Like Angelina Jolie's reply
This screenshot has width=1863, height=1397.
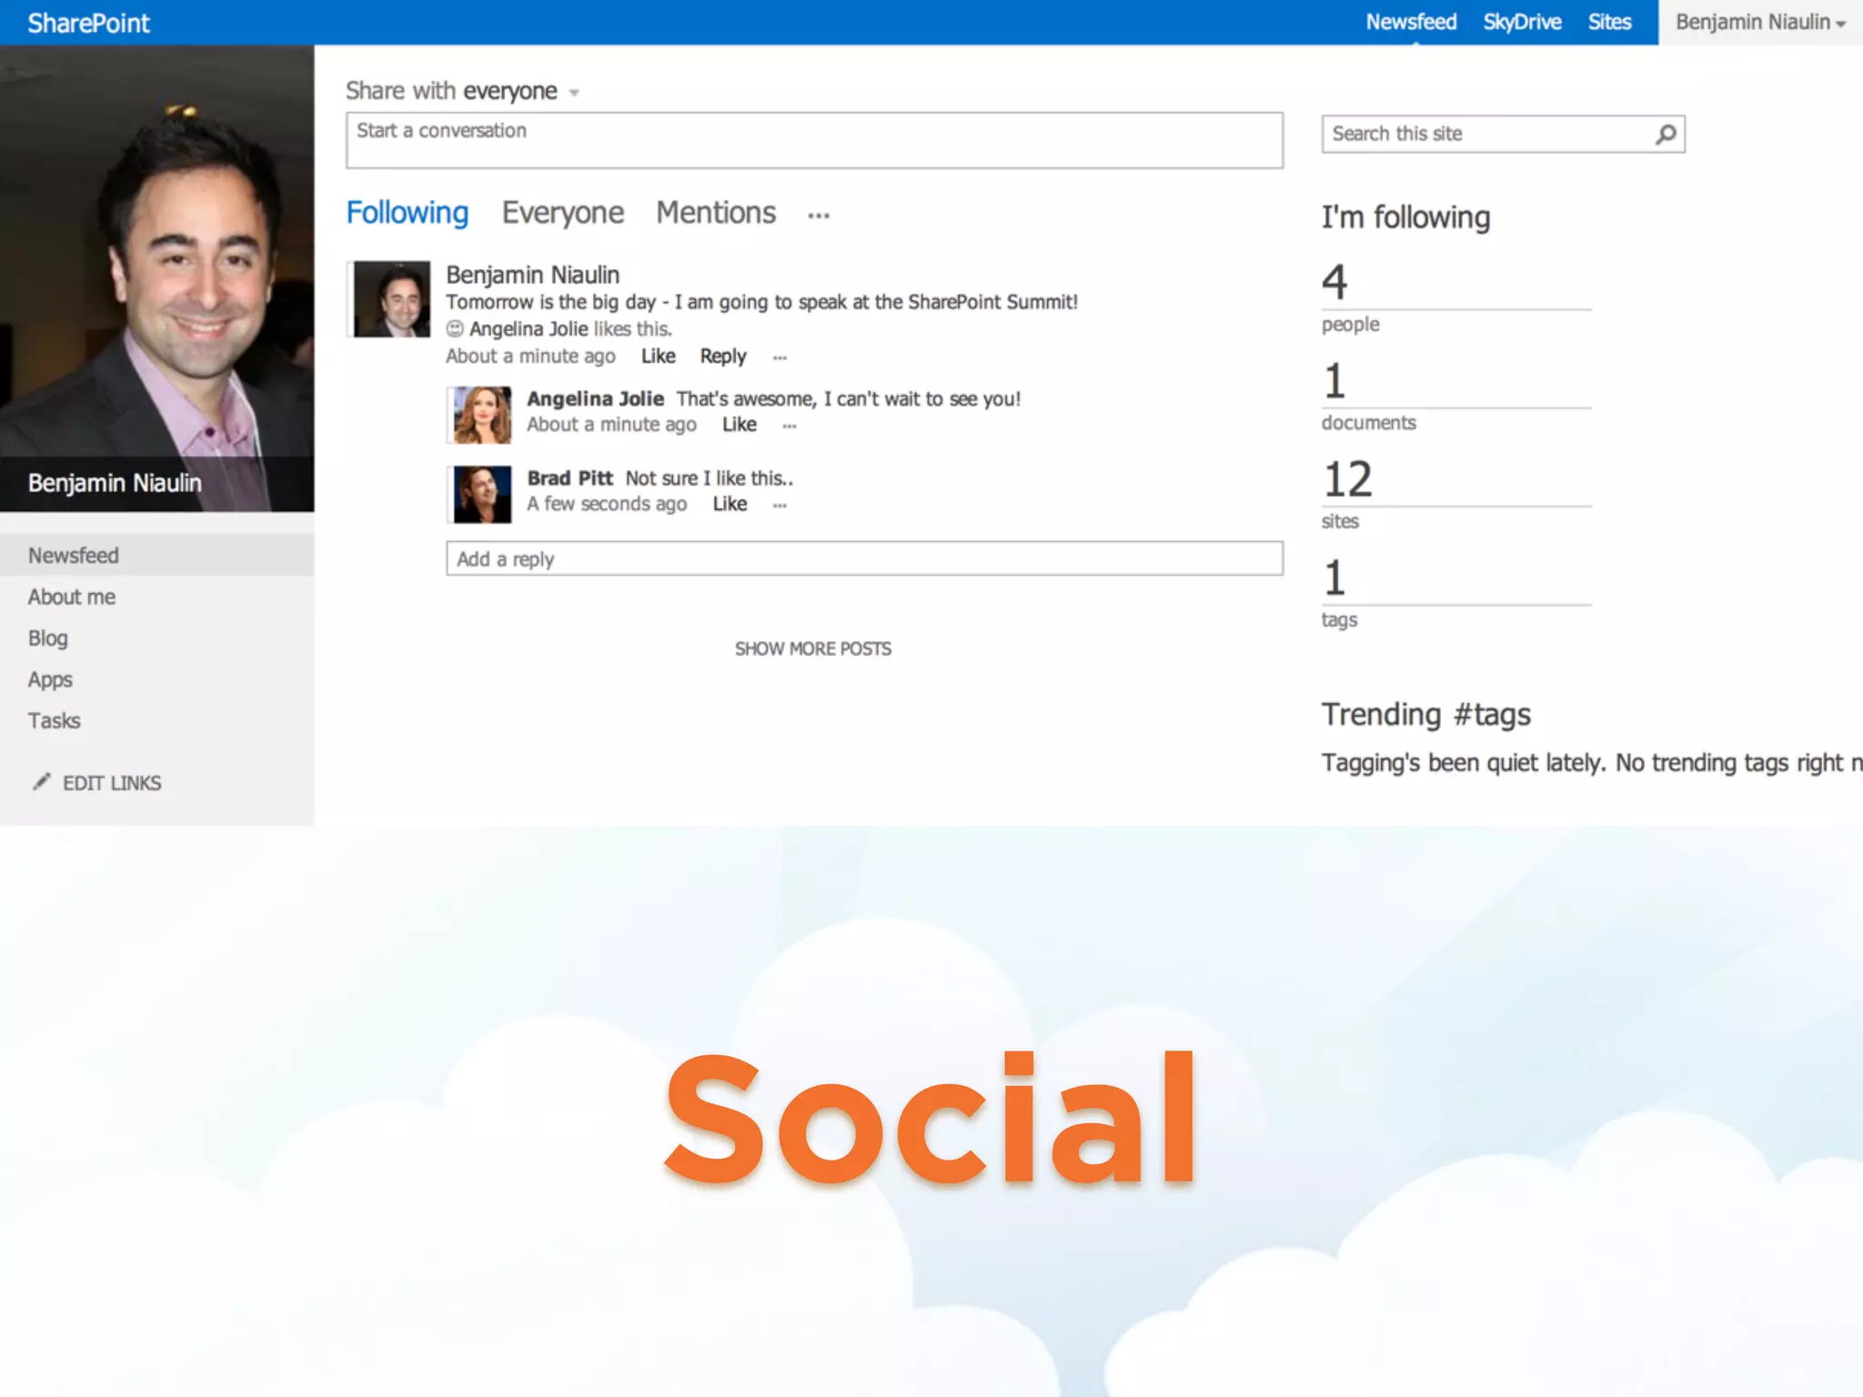740,425
